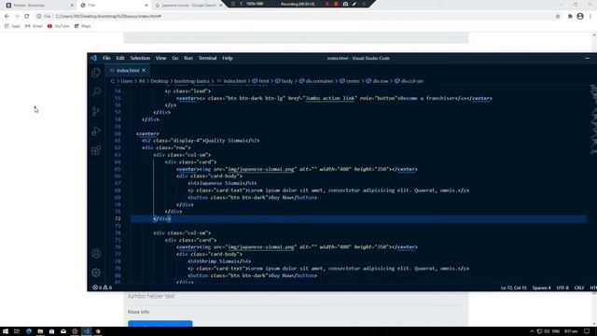This screenshot has width=597, height=336.
Task: Take a snapshot with recorder camera icon
Action: (x=345, y=4)
